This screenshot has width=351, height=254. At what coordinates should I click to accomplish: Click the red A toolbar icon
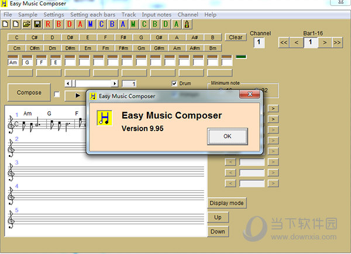(80, 24)
